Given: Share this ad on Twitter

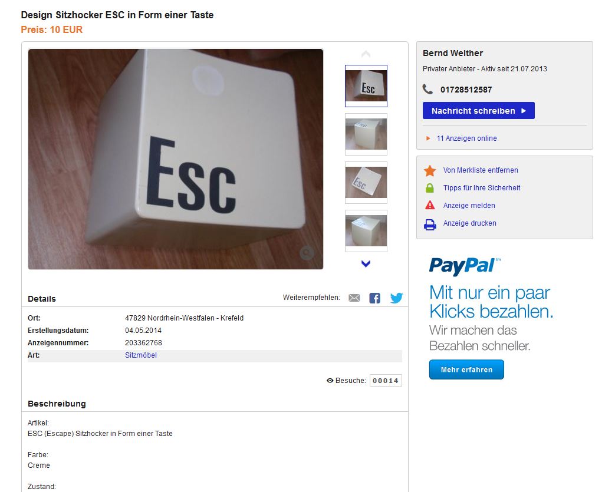Looking at the screenshot, I should click(396, 298).
